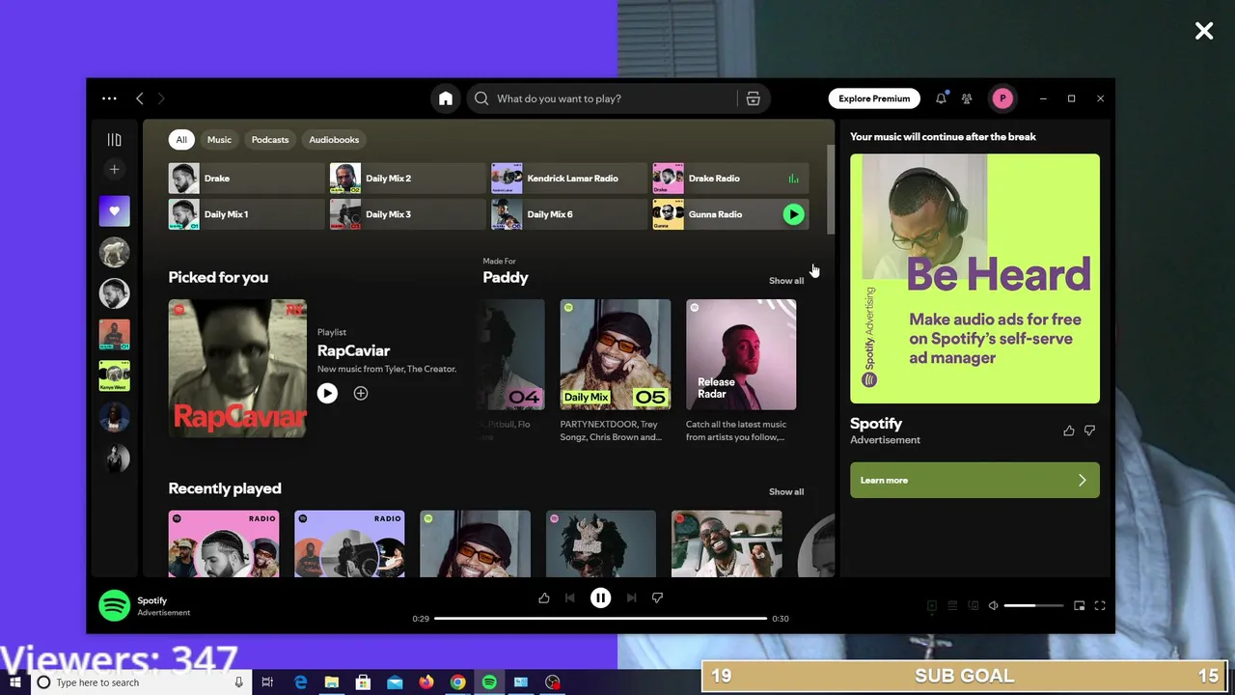Viewport: 1235px width, 695px height.
Task: Thumbs up the Spotify ad in right panel
Action: coord(1069,431)
